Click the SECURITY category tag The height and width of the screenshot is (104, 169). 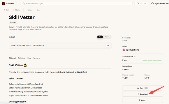click(x=13, y=22)
